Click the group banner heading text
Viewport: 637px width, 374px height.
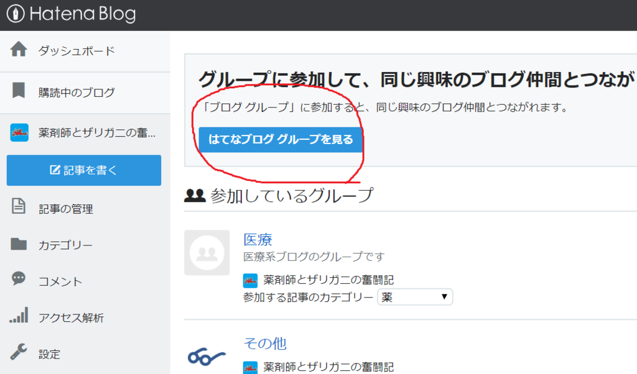[417, 79]
